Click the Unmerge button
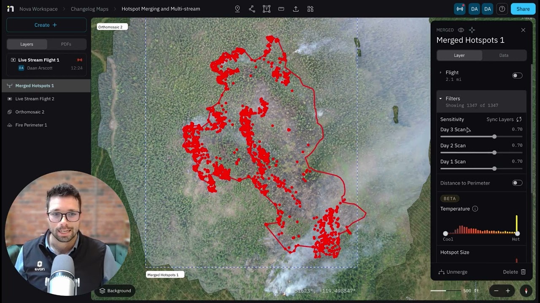540x303 pixels. (x=453, y=272)
